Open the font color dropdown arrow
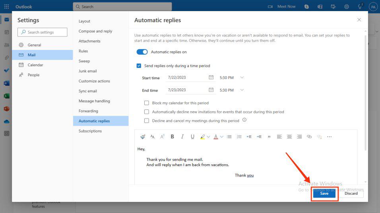Image resolution: width=380 pixels, height=213 pixels. [x=221, y=137]
